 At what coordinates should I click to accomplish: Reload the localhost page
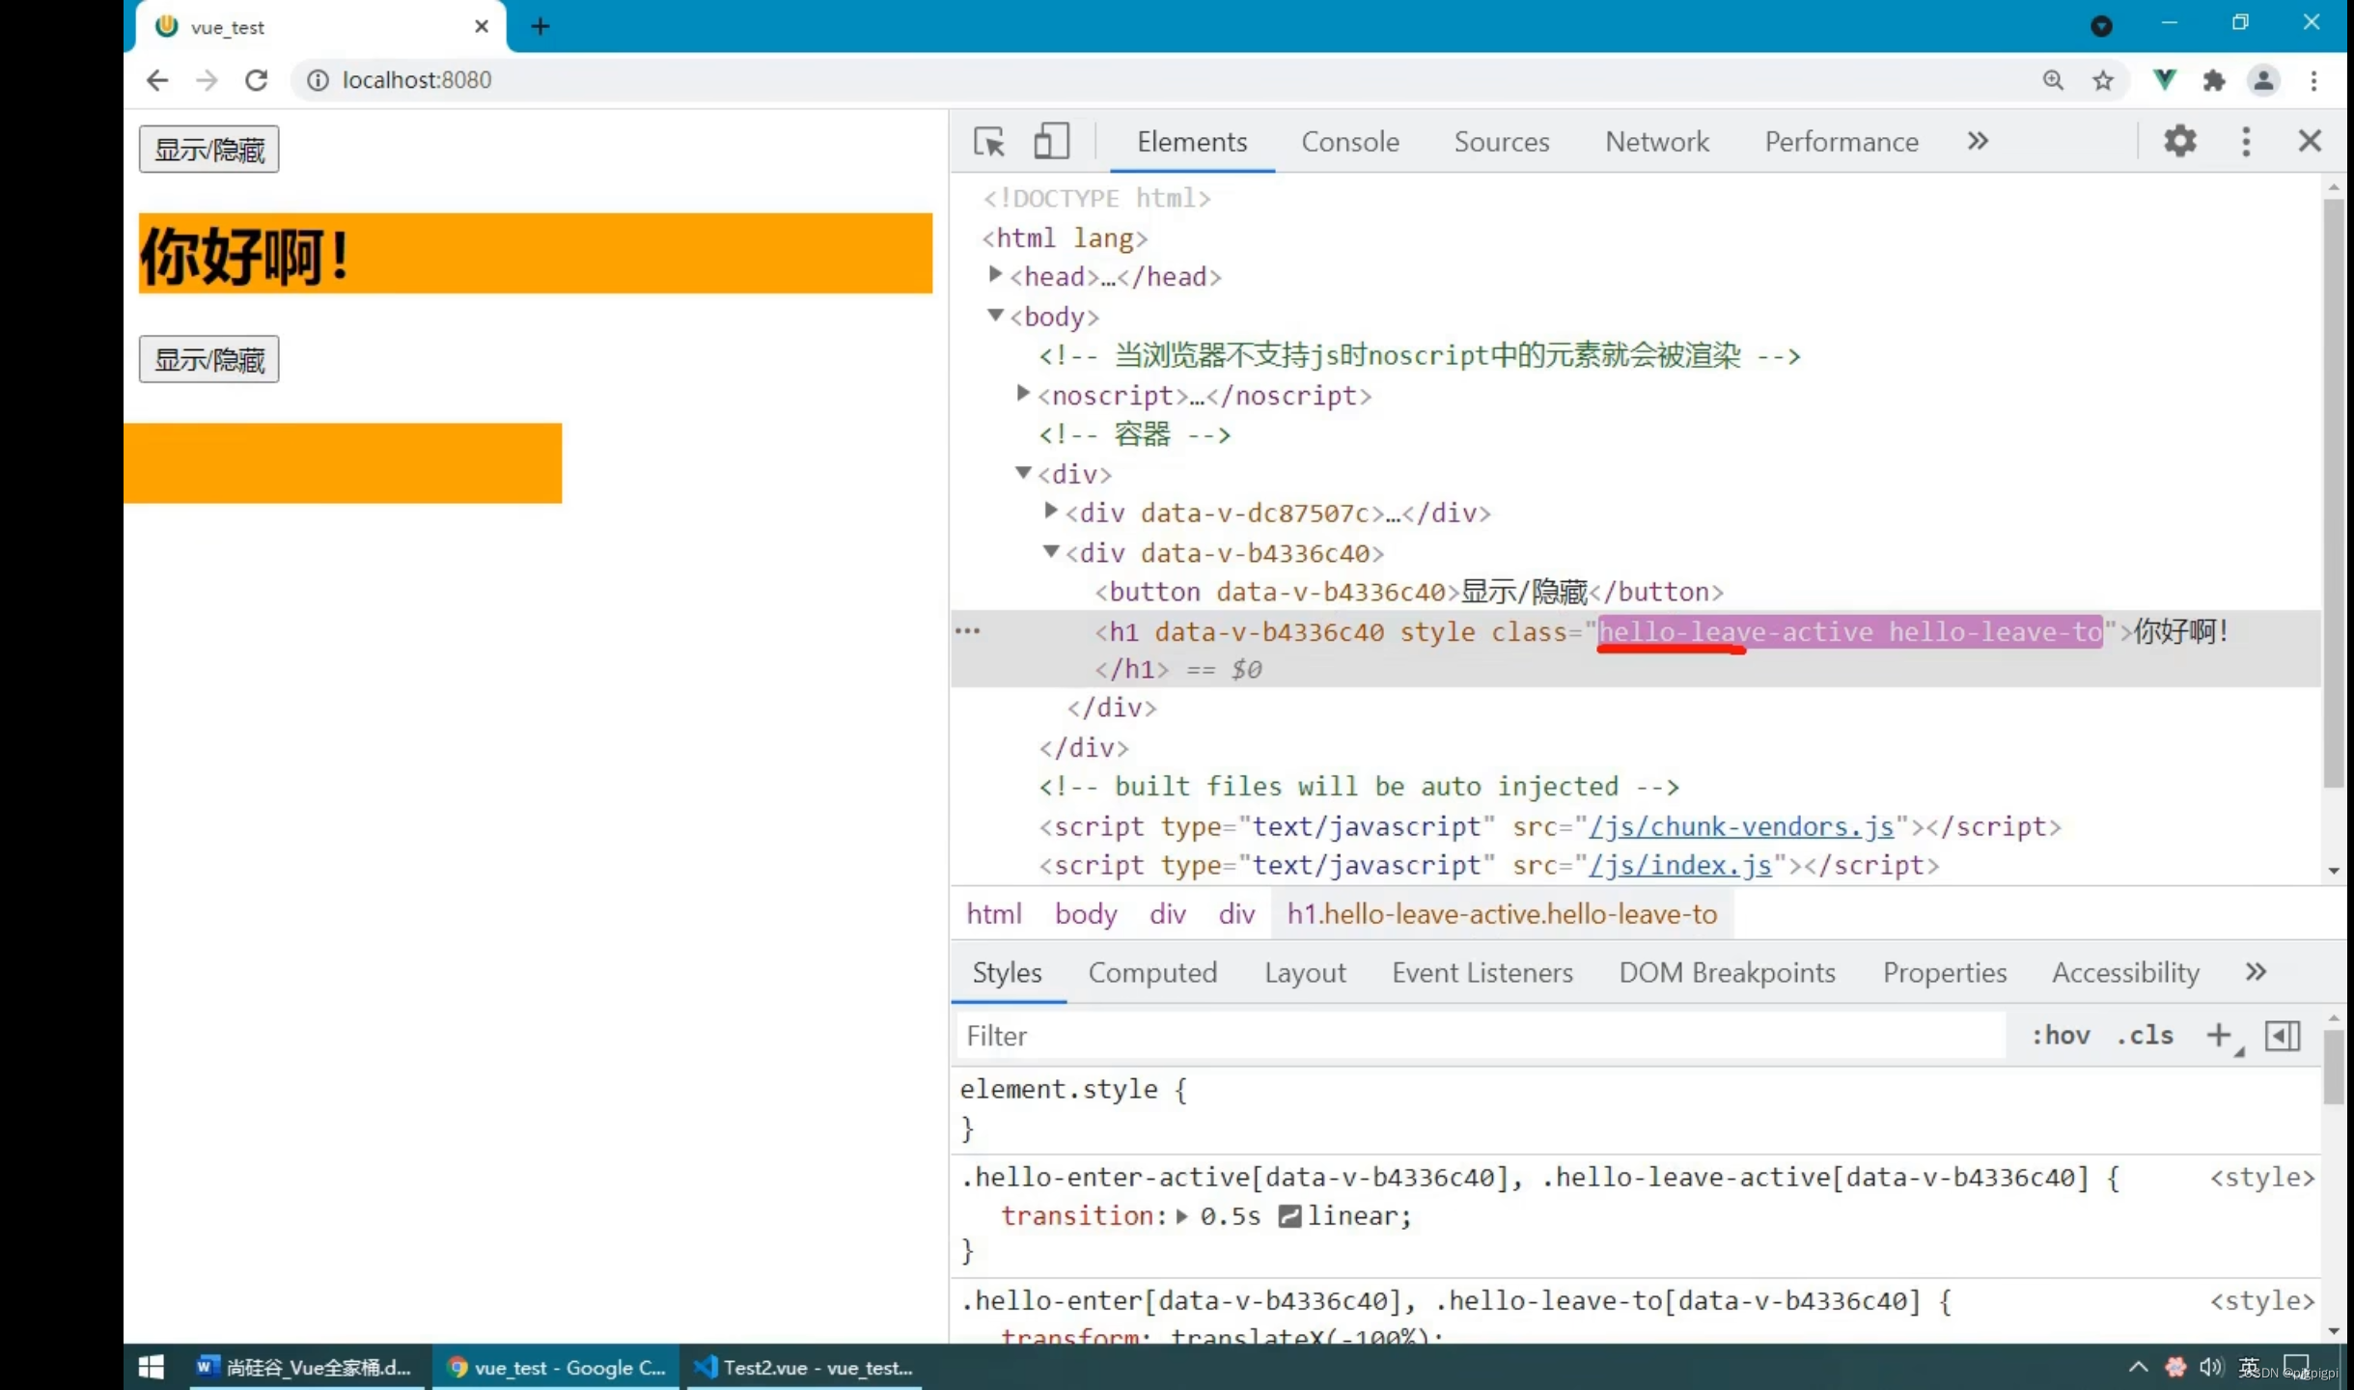coord(256,80)
